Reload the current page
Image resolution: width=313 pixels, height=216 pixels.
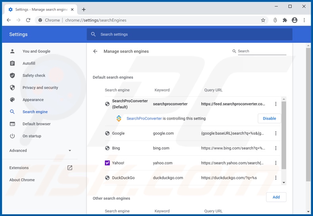click(28, 20)
